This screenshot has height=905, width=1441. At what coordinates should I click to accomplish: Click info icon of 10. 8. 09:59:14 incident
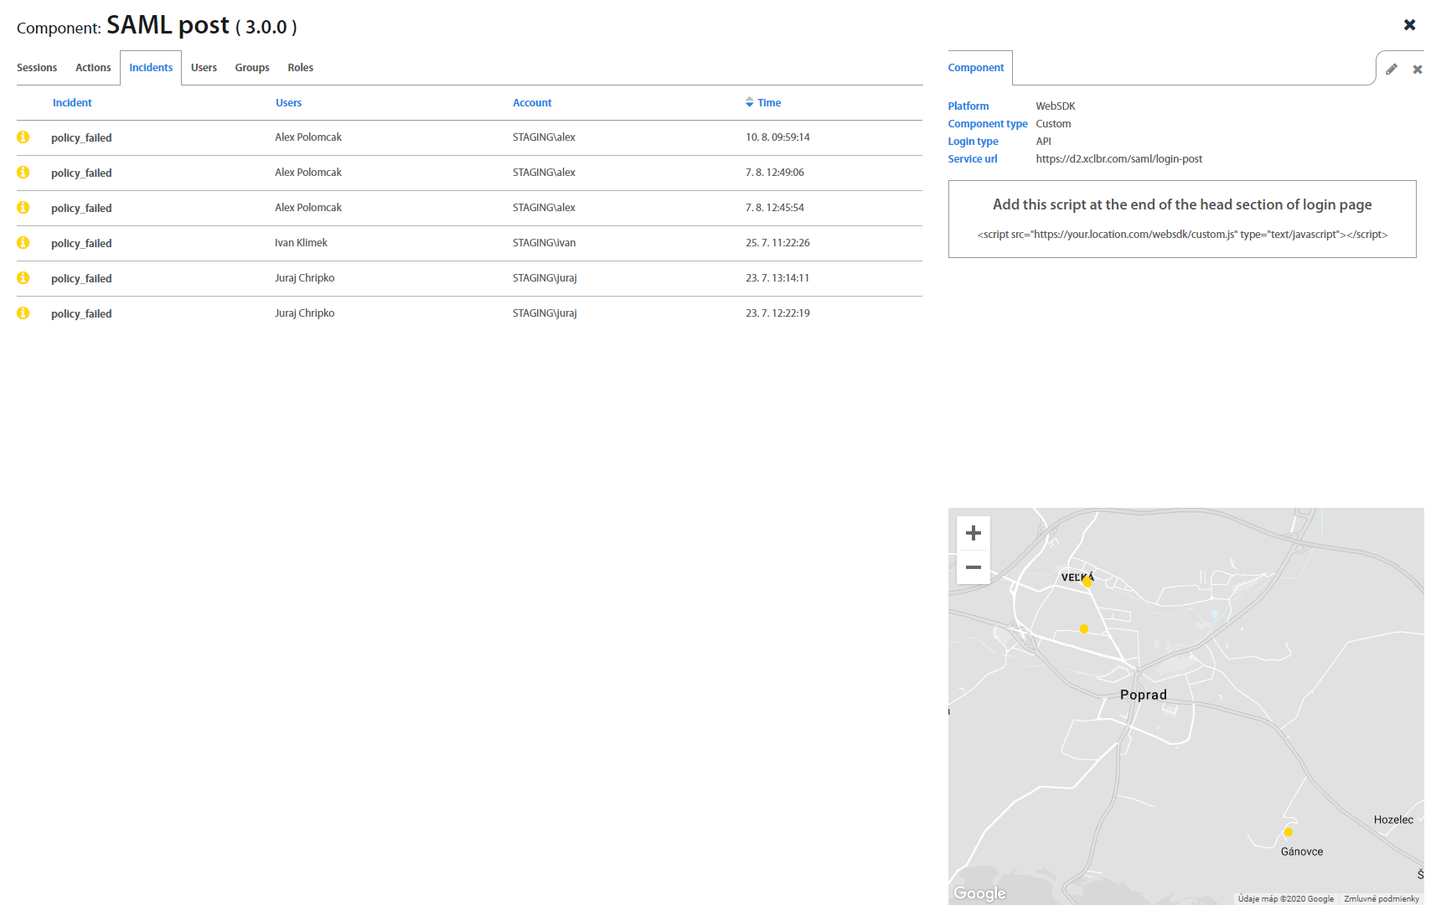[23, 137]
